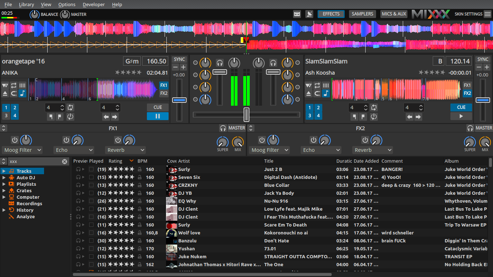Screen dimensions: 493x277
Task: Open the Options menu
Action: click(x=67, y=5)
